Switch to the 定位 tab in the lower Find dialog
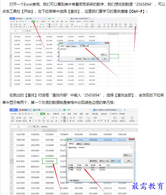The image size is (166, 195). point(87,144)
